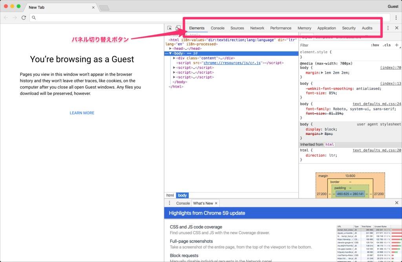Open the Application panel
This screenshot has height=262, width=402.
tap(326, 28)
